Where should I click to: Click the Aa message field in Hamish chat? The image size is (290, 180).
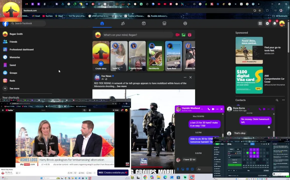pos(204,169)
